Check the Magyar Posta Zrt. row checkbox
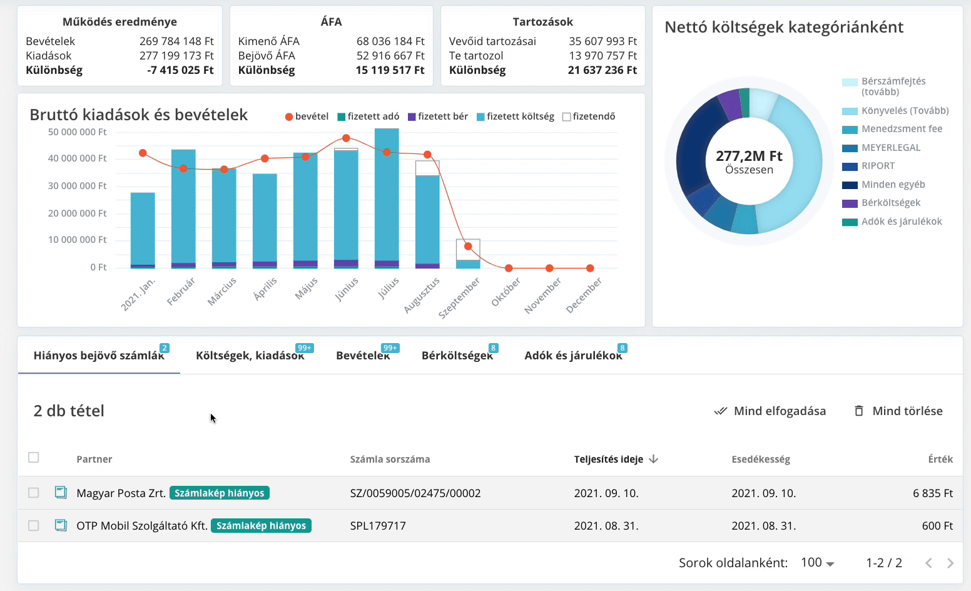 pyautogui.click(x=34, y=493)
